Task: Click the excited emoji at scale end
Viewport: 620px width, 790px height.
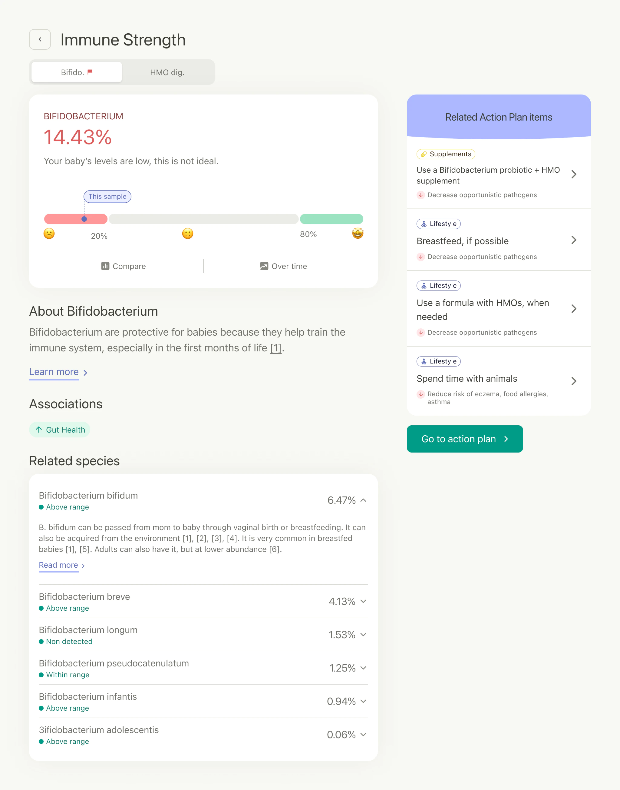Action: [x=358, y=234]
